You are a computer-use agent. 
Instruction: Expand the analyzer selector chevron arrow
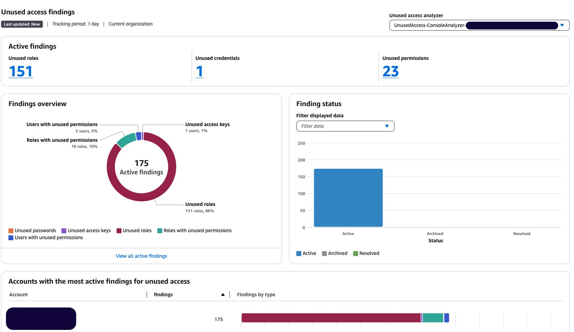563,25
